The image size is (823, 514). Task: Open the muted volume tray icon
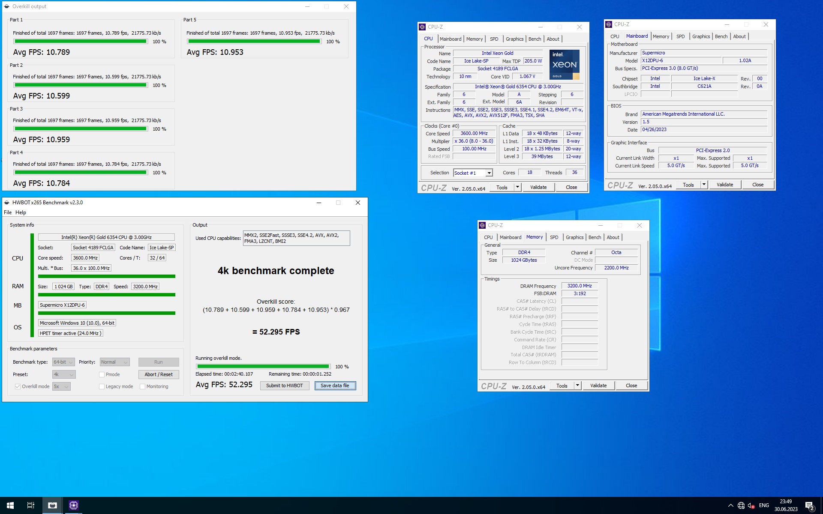coord(751,505)
